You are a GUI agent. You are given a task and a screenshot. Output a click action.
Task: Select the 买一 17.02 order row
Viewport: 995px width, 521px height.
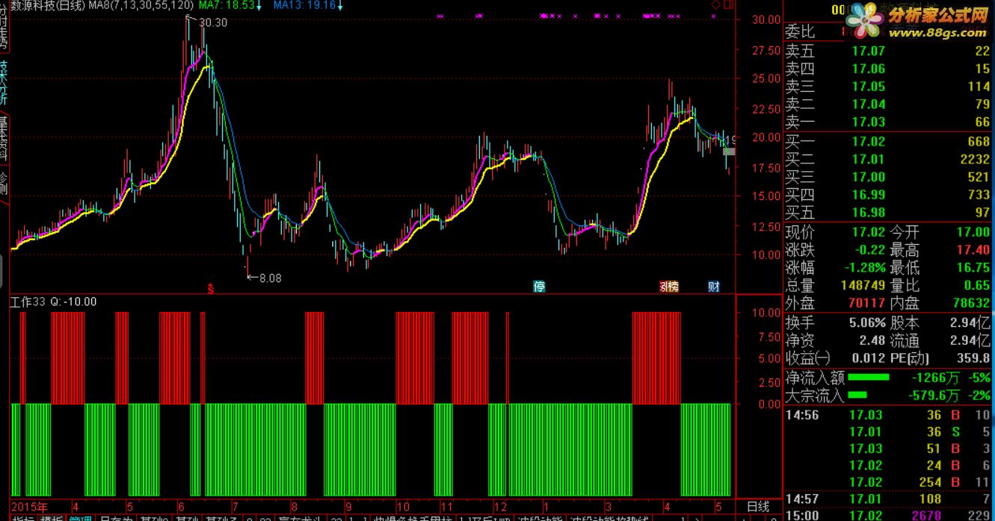coord(888,142)
